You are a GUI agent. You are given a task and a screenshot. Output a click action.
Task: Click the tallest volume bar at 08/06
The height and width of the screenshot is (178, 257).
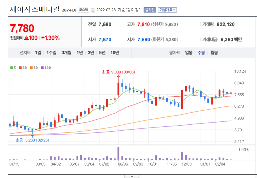pos(118,153)
